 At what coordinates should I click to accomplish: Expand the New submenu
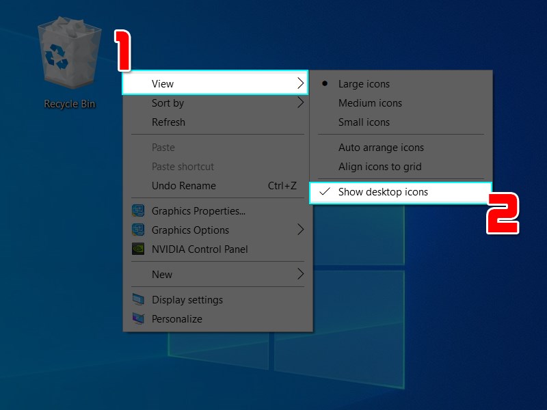162,274
